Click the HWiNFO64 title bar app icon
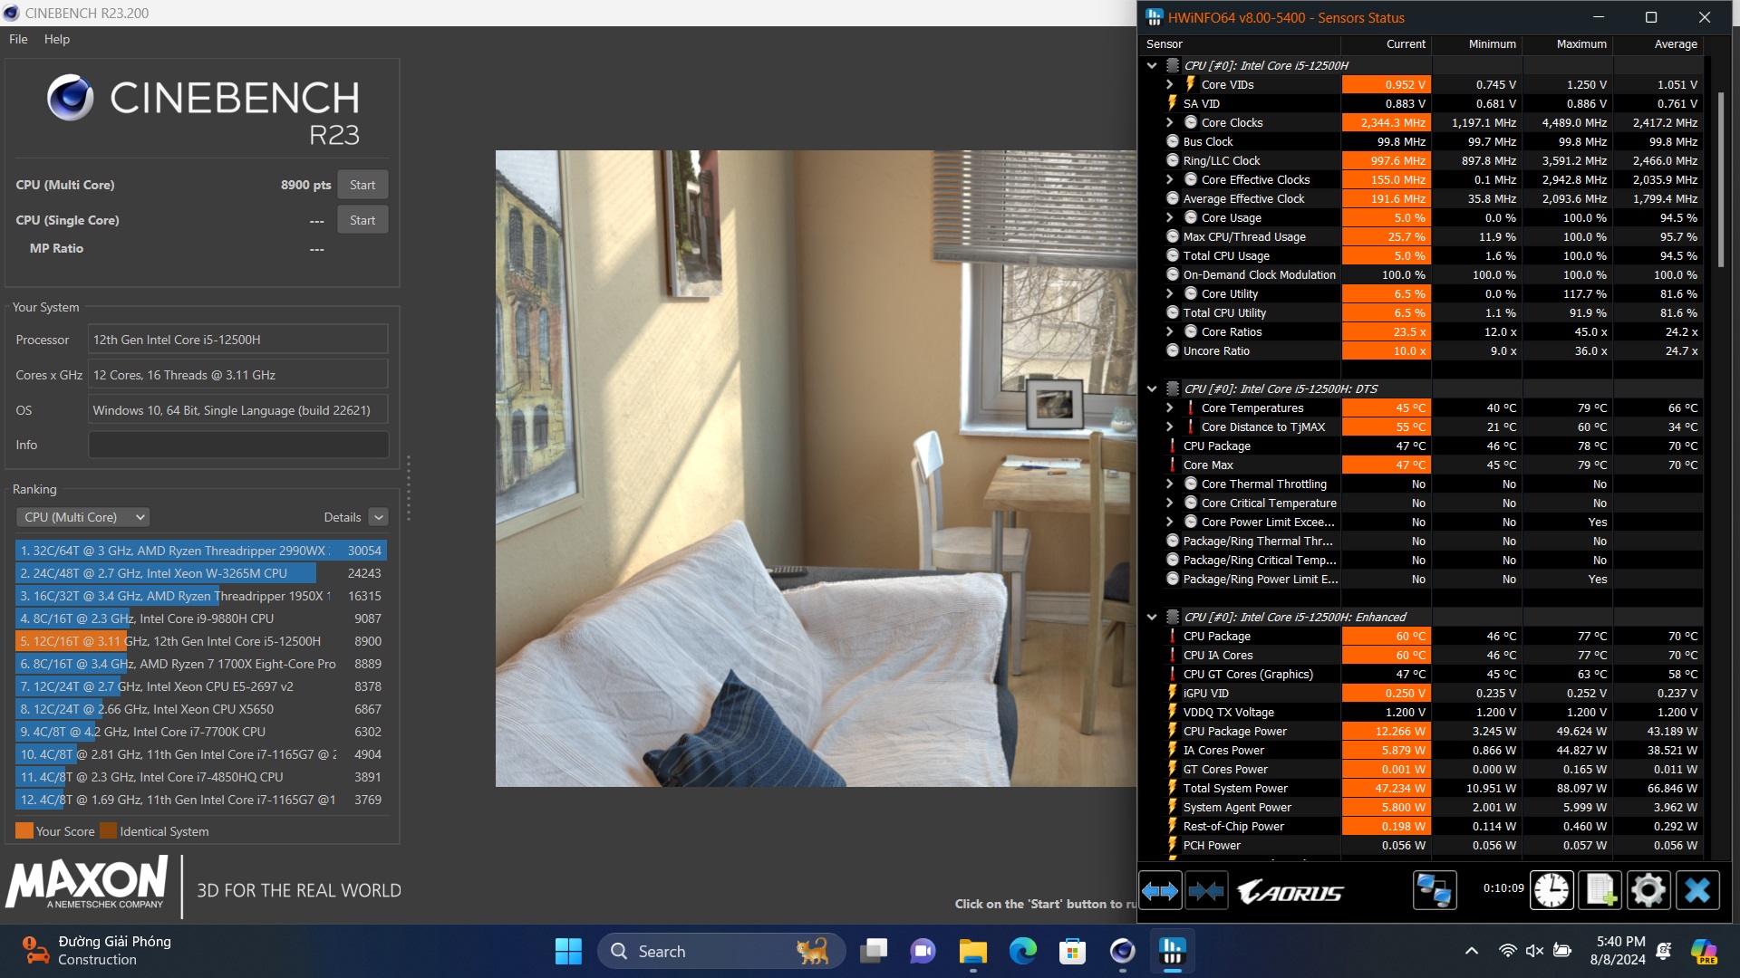1740x978 pixels. (x=1155, y=17)
